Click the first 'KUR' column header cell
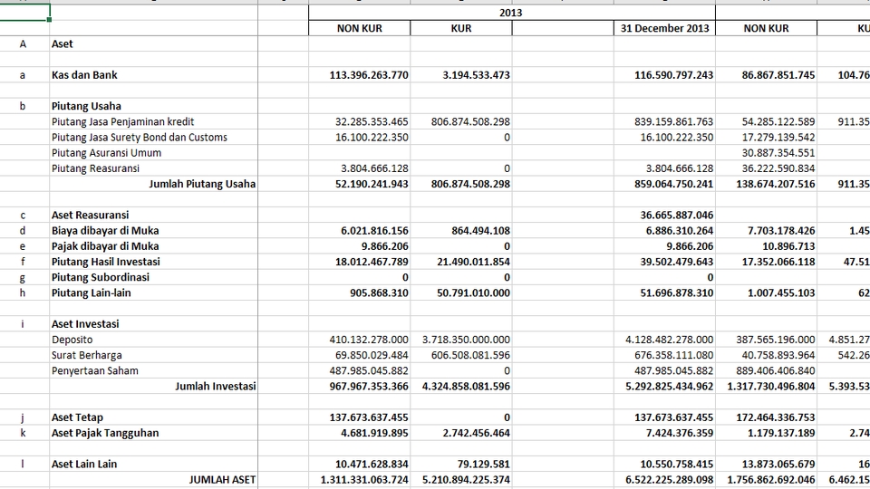 pos(461,28)
